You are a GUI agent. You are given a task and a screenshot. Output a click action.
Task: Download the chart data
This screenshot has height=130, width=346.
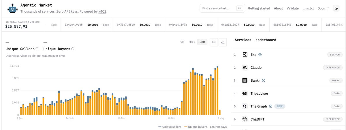click(223, 42)
